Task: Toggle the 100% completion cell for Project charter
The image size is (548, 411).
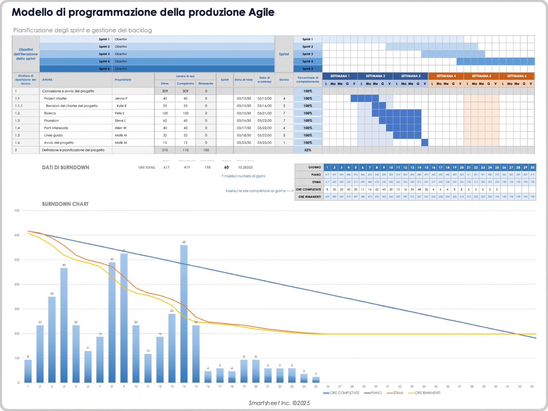Action: [x=308, y=98]
